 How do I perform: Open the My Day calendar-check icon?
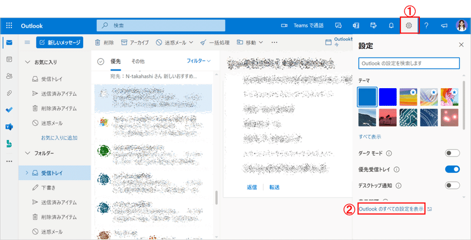(x=373, y=26)
